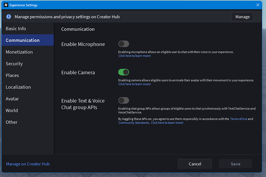This screenshot has width=266, height=177.
Task: Select the Avatar settings tab
Action: coord(28,99)
